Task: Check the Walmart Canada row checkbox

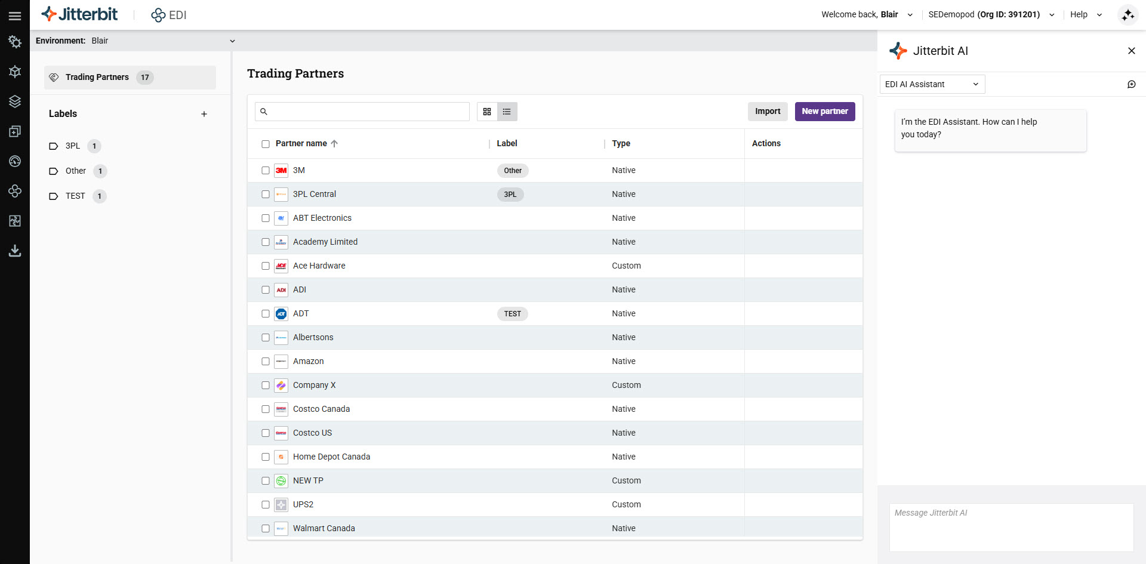Action: [266, 529]
